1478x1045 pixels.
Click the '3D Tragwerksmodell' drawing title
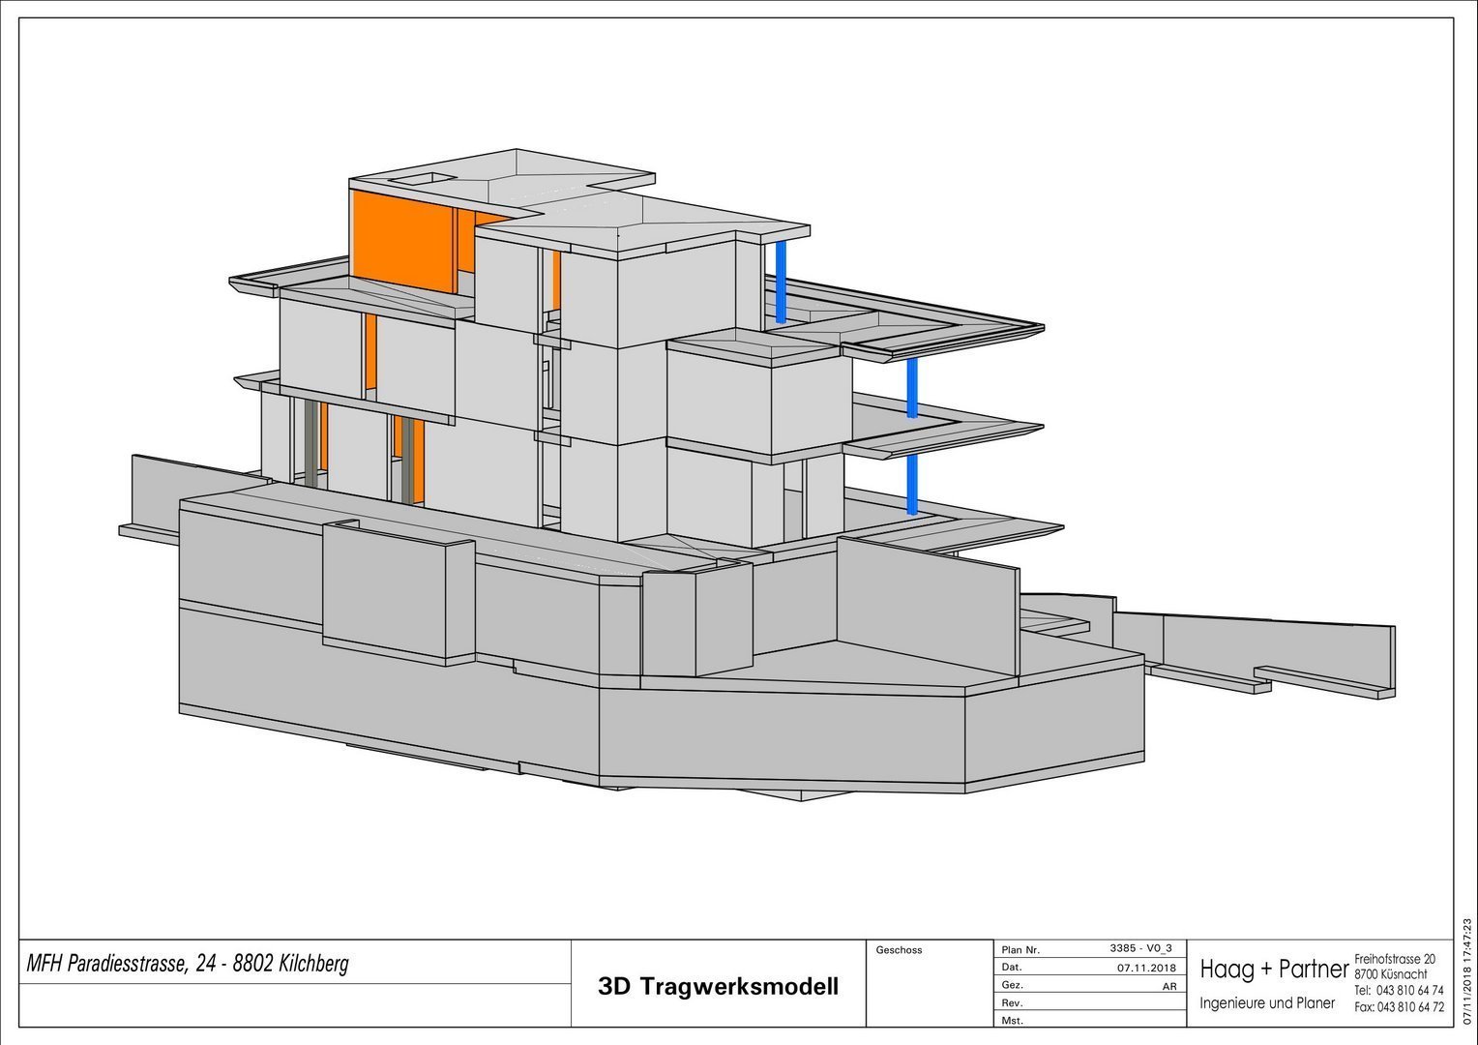click(x=719, y=987)
